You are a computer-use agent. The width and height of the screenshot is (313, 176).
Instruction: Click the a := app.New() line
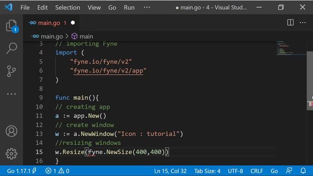pos(81,116)
